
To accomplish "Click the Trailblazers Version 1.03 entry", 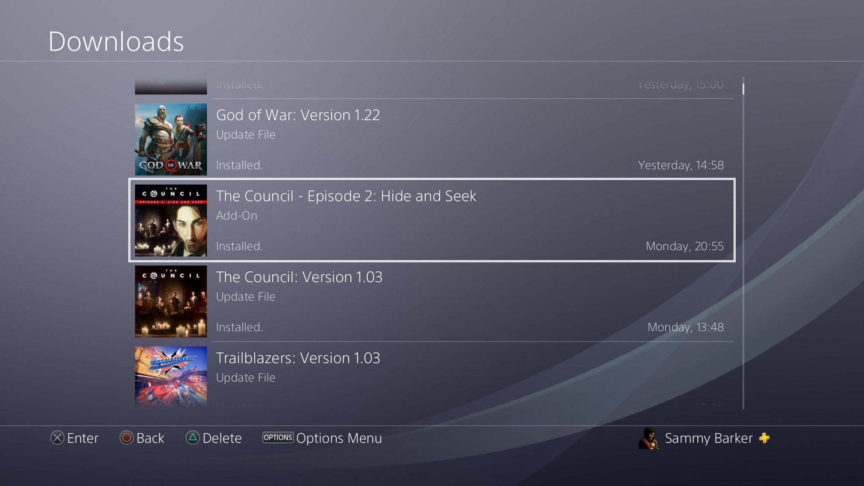I will coord(432,376).
